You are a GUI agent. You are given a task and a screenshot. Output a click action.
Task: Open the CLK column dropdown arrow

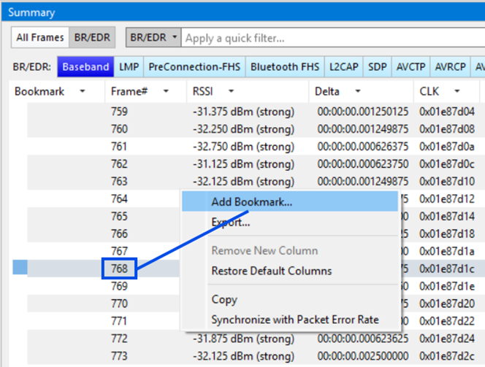tap(457, 91)
